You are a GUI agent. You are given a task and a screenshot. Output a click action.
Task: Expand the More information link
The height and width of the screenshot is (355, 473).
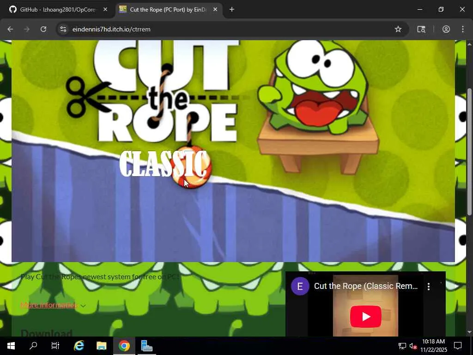tap(49, 305)
